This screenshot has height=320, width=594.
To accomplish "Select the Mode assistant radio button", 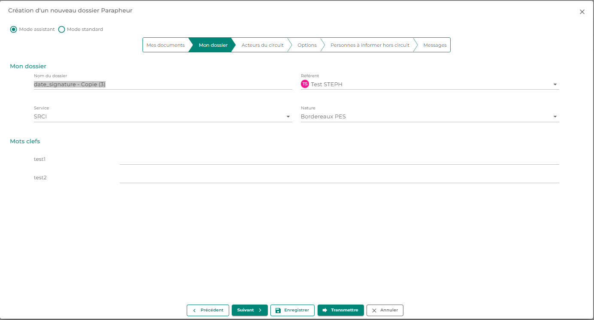I will (14, 30).
